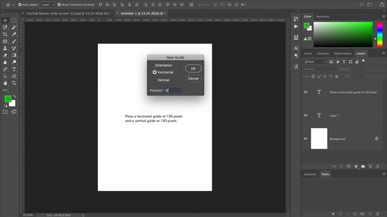This screenshot has height=217, width=387.
Task: Open the Auto-Select Layer dropdown
Action: point(48,5)
